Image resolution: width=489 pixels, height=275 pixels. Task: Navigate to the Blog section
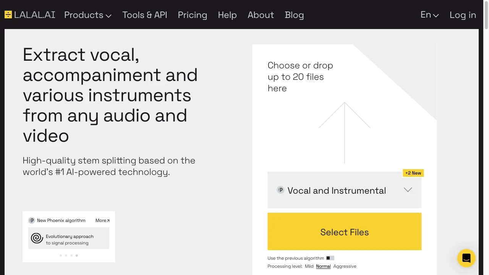[294, 15]
